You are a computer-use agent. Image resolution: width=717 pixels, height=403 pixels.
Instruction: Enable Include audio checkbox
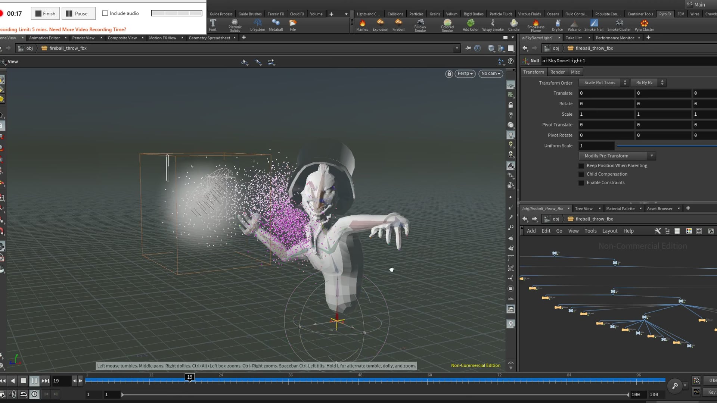[105, 13]
